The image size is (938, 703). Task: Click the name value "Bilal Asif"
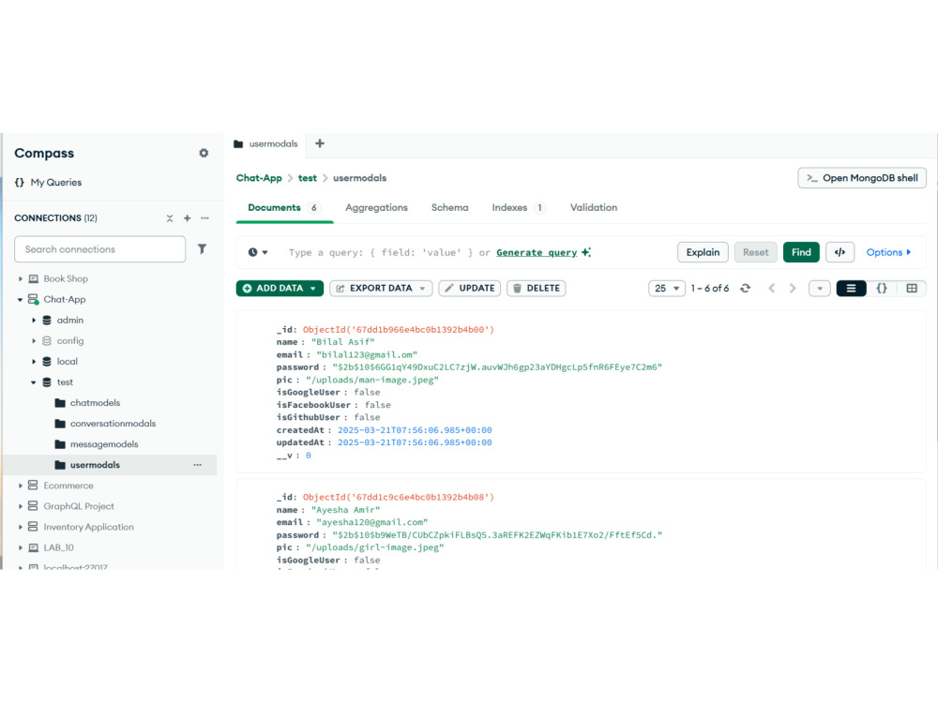click(x=342, y=342)
